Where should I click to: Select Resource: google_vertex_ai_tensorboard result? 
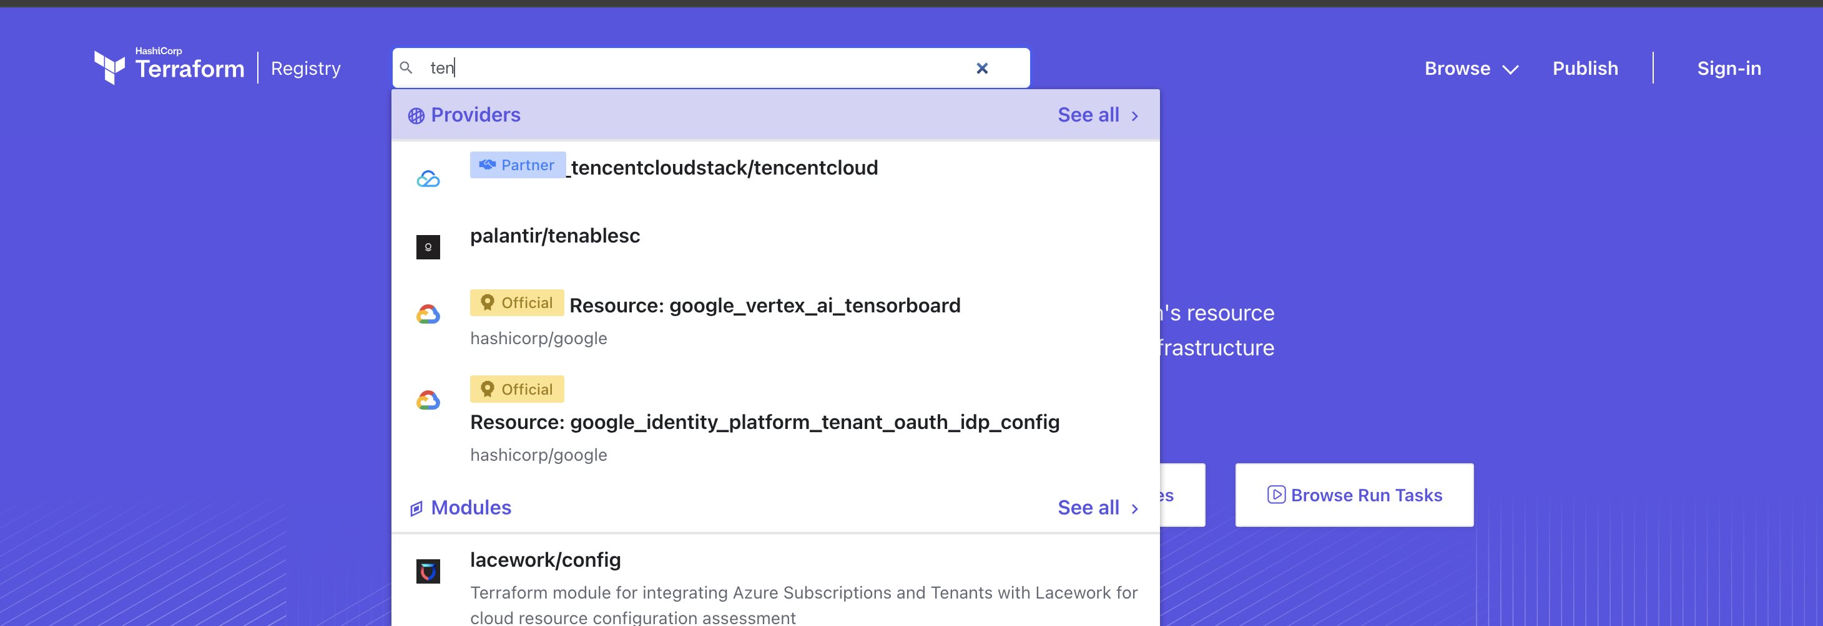(775, 319)
